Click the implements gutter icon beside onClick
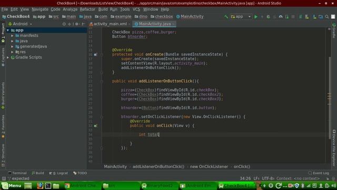The image size is (337, 190). [95, 126]
